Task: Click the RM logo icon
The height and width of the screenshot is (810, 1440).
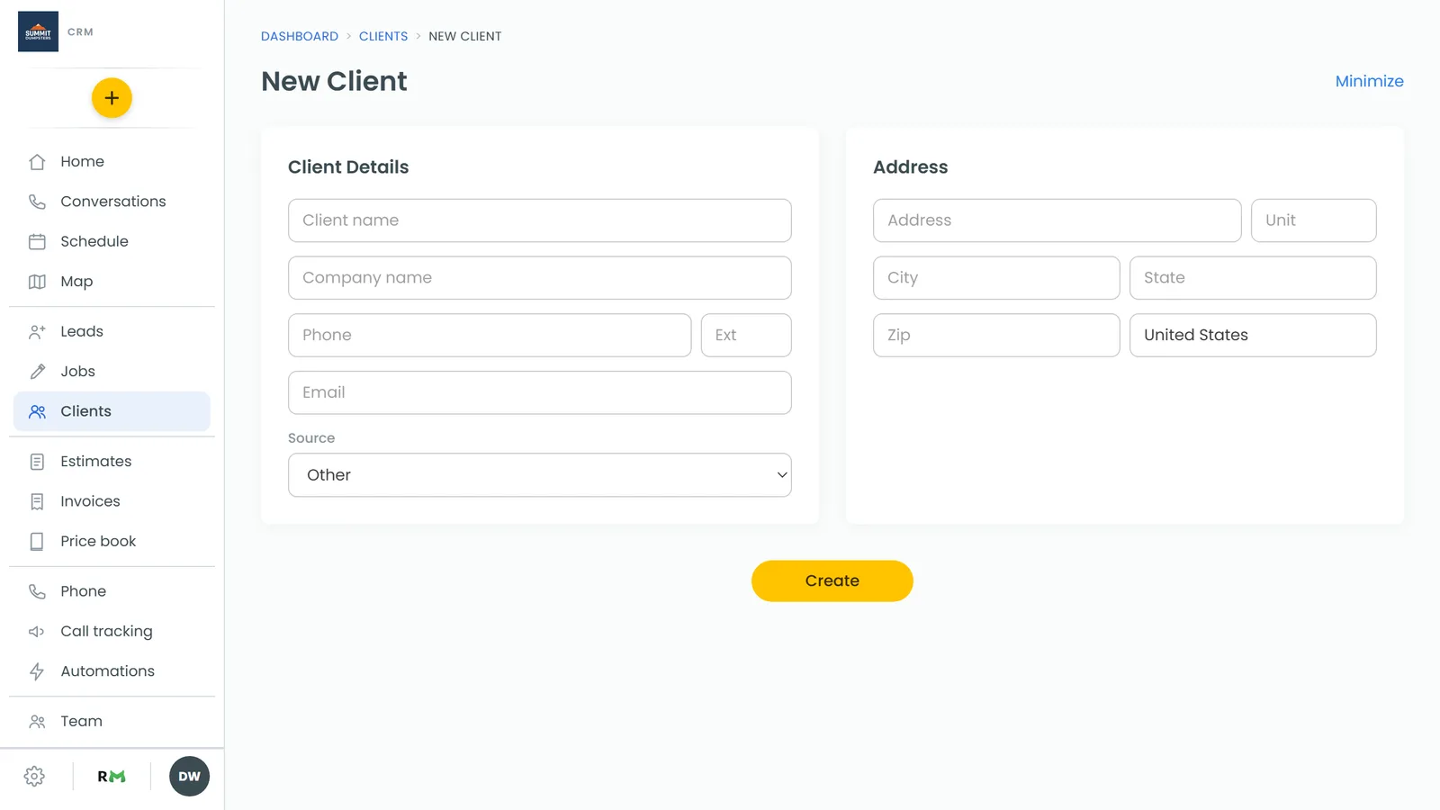Action: pos(112,777)
